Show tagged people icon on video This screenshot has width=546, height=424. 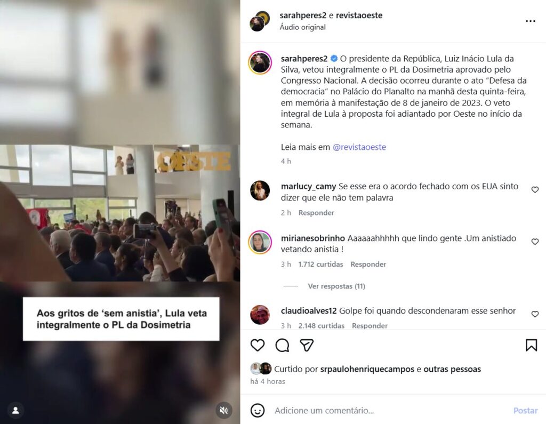(15, 411)
